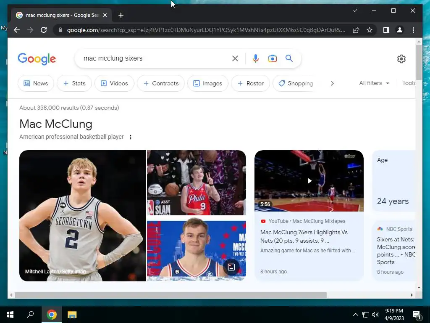Switch to News results
The height and width of the screenshot is (323, 430).
point(36,83)
